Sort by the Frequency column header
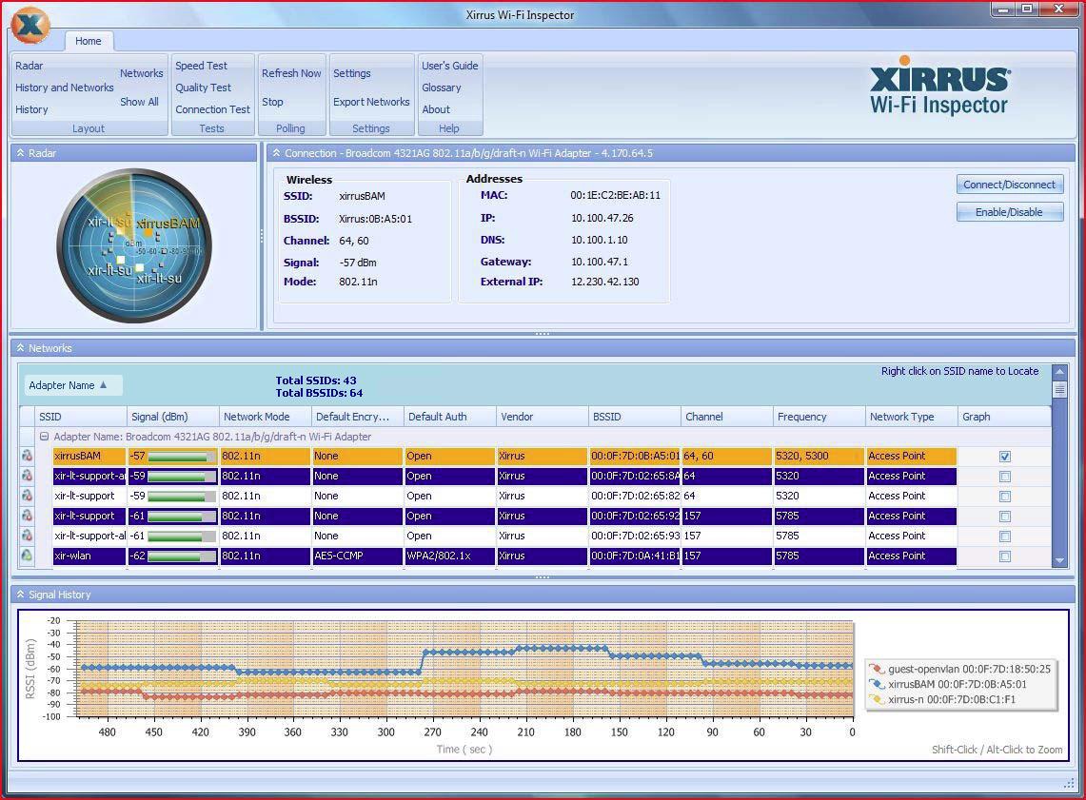This screenshot has width=1086, height=800. point(819,417)
